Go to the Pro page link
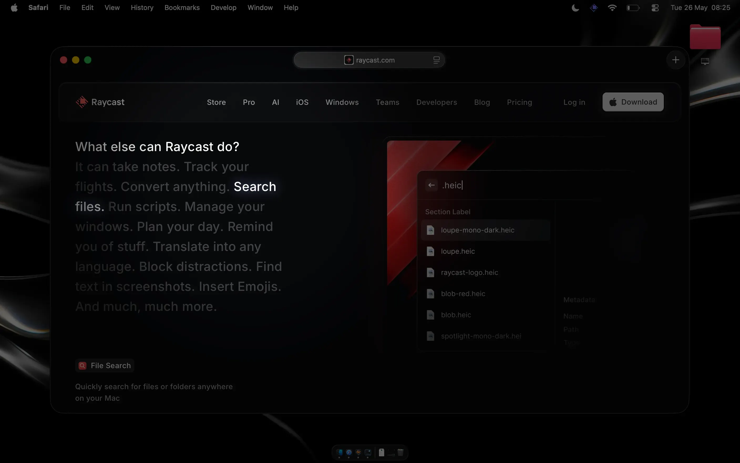 click(249, 102)
